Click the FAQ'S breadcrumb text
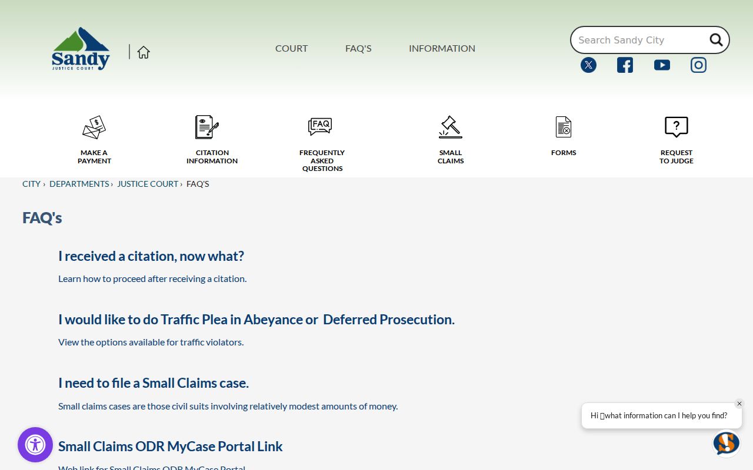This screenshot has height=470, width=753. click(198, 184)
